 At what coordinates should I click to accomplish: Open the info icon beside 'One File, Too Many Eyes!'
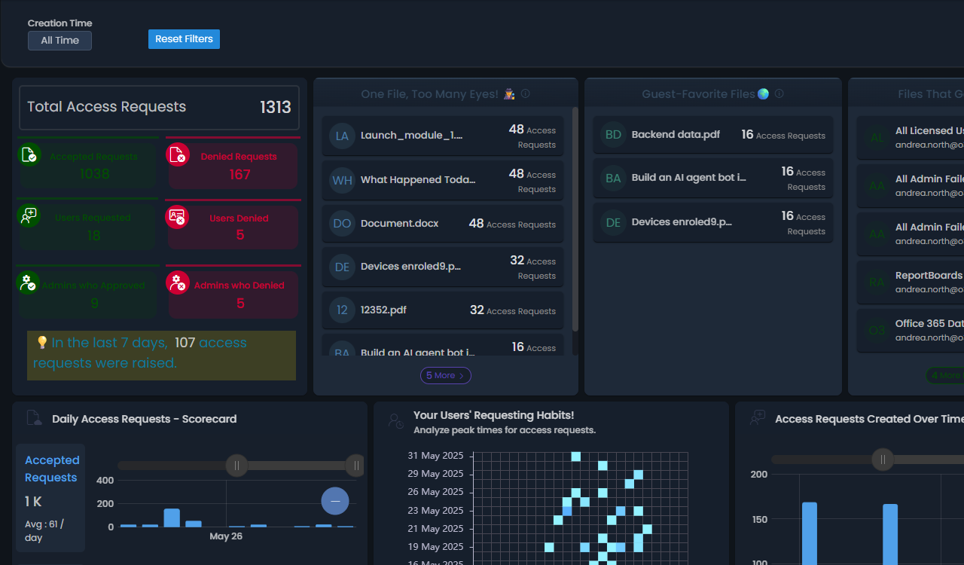coord(526,93)
